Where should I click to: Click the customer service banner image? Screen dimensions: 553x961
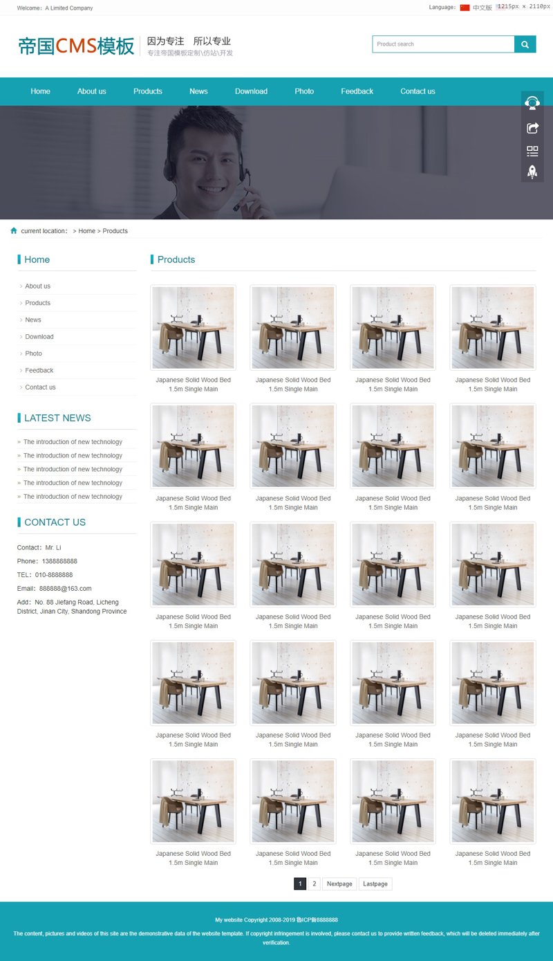point(276,163)
